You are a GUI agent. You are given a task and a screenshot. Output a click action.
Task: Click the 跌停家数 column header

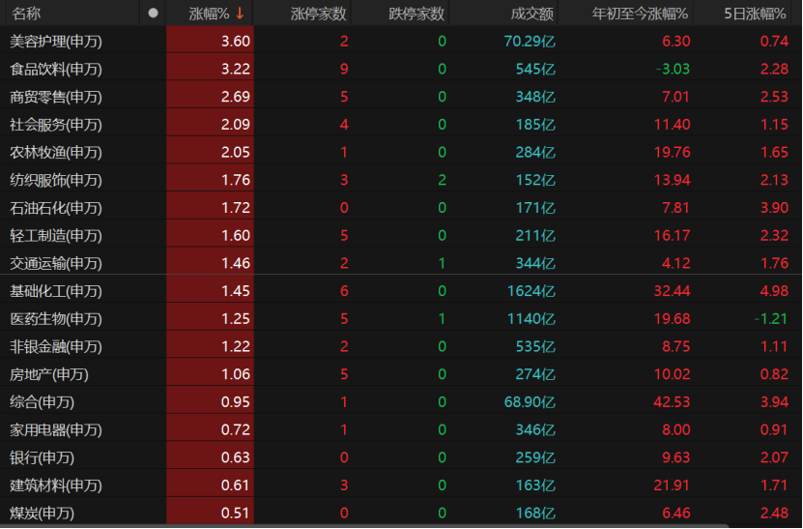[x=416, y=14]
